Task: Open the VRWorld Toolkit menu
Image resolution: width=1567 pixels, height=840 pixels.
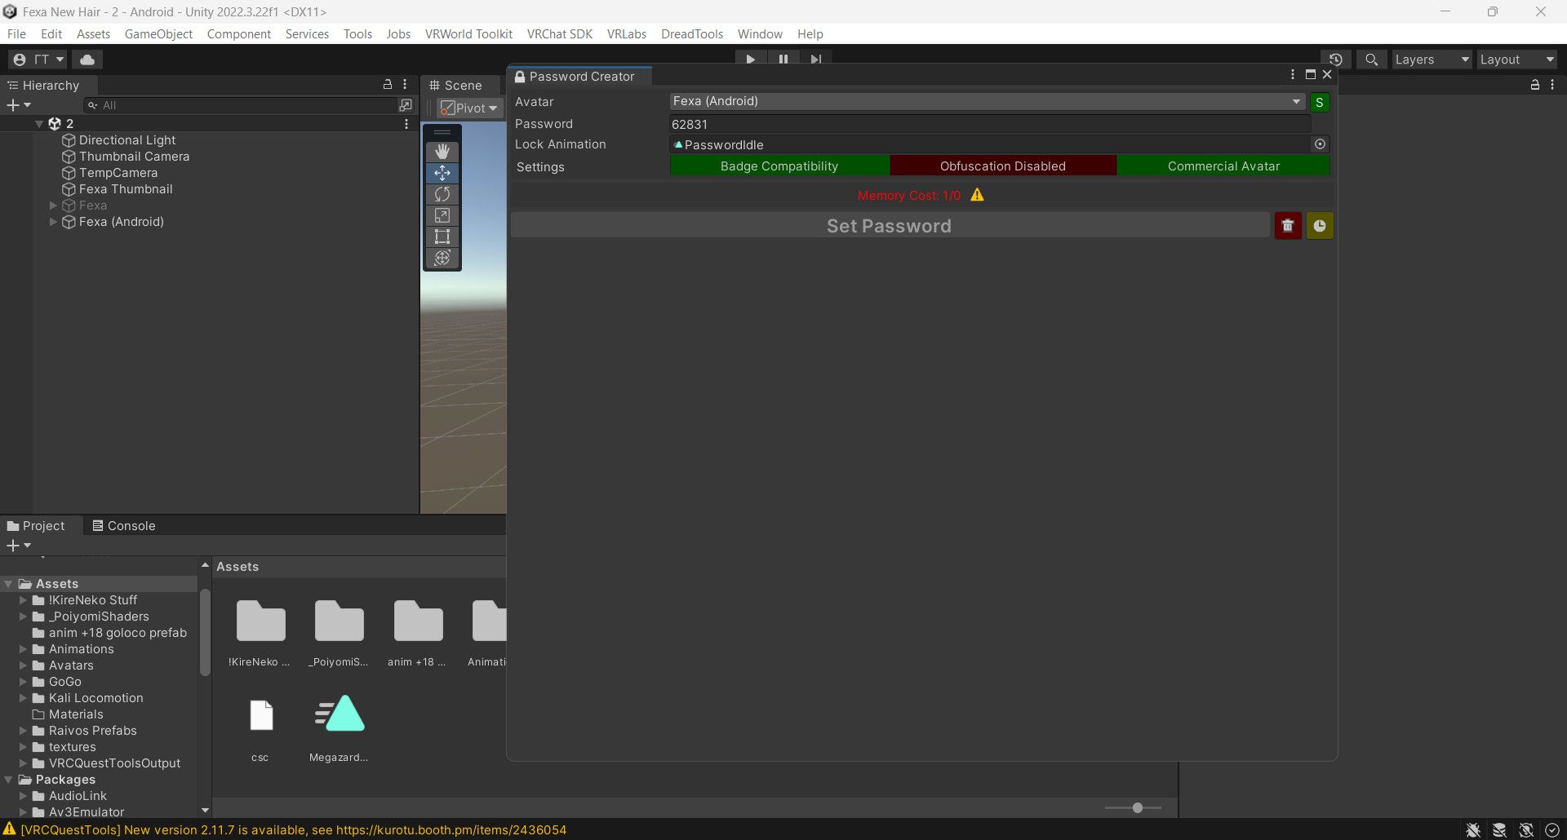Action: tap(468, 34)
